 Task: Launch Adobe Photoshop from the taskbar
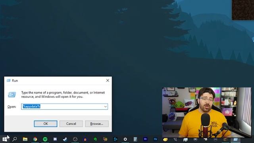pos(155,139)
